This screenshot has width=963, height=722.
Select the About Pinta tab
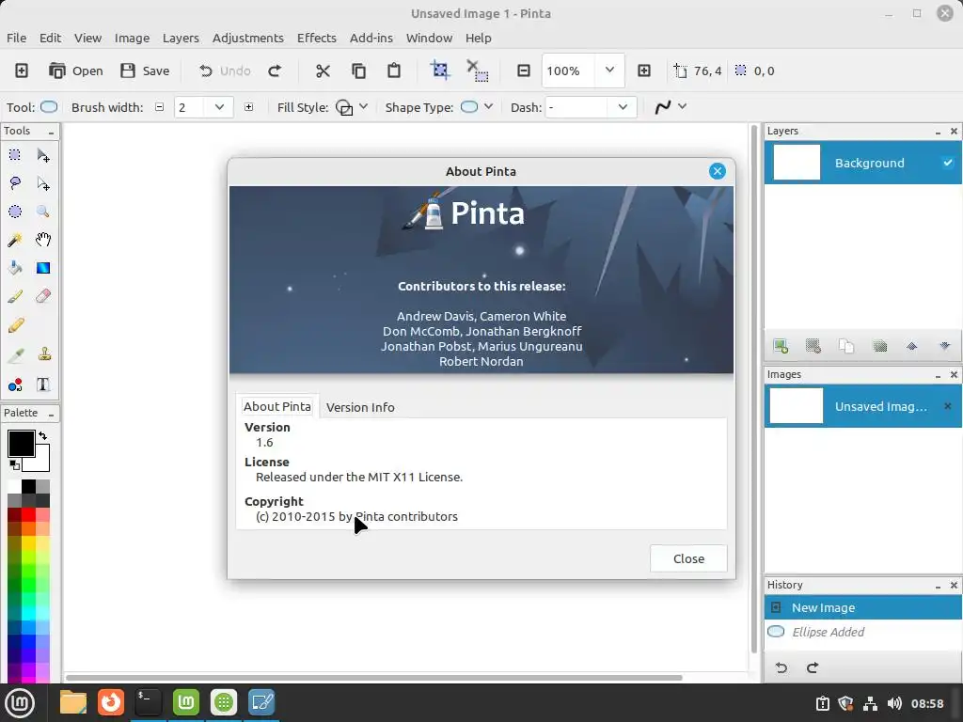coord(277,406)
